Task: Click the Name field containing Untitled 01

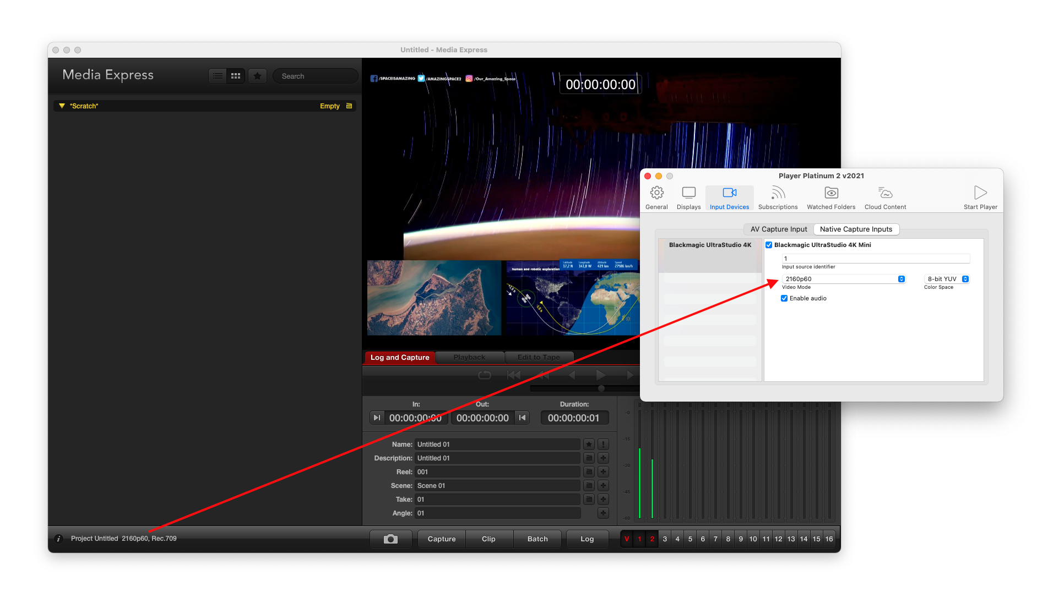Action: click(x=497, y=445)
